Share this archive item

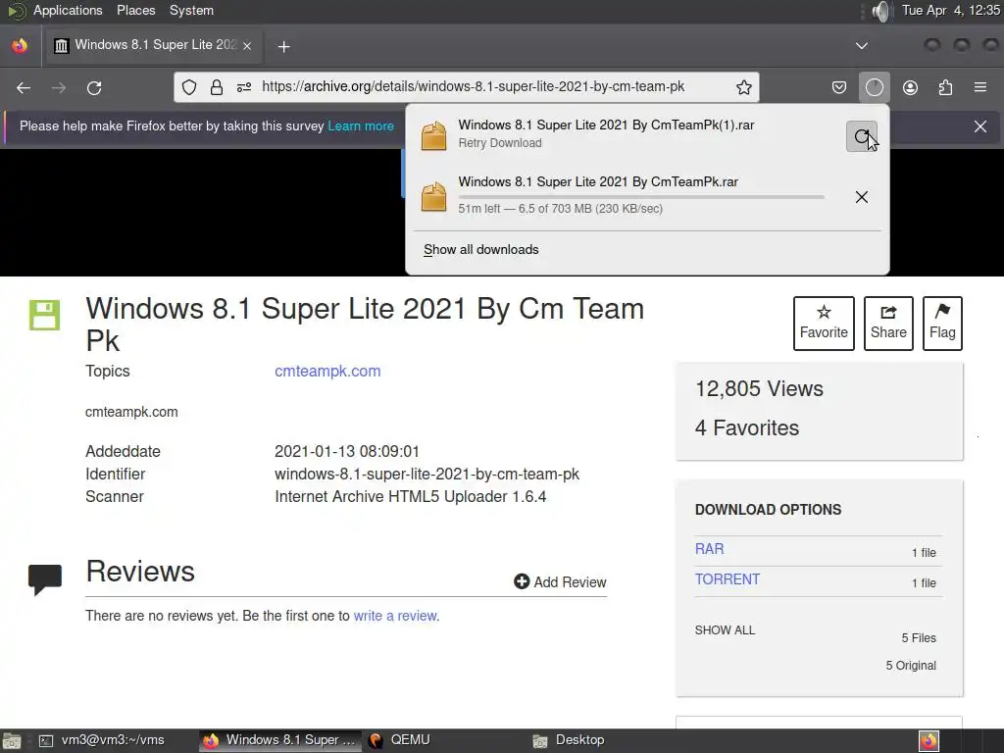[x=888, y=324]
